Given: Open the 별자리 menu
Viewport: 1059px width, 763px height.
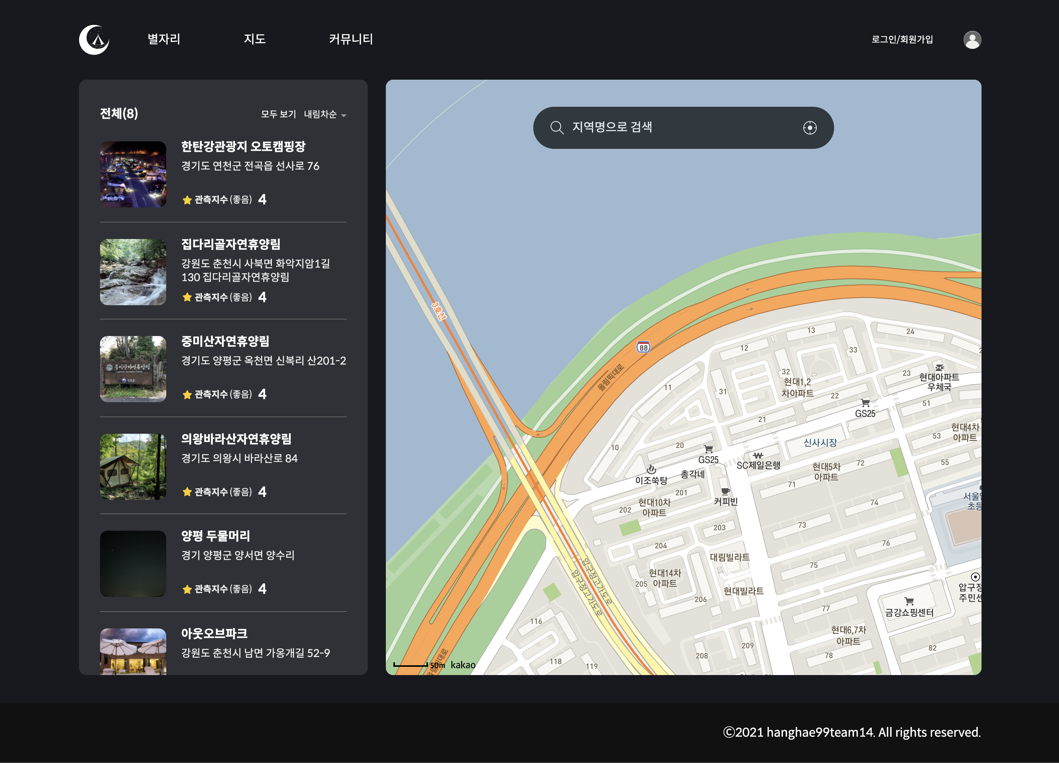Looking at the screenshot, I should [164, 39].
